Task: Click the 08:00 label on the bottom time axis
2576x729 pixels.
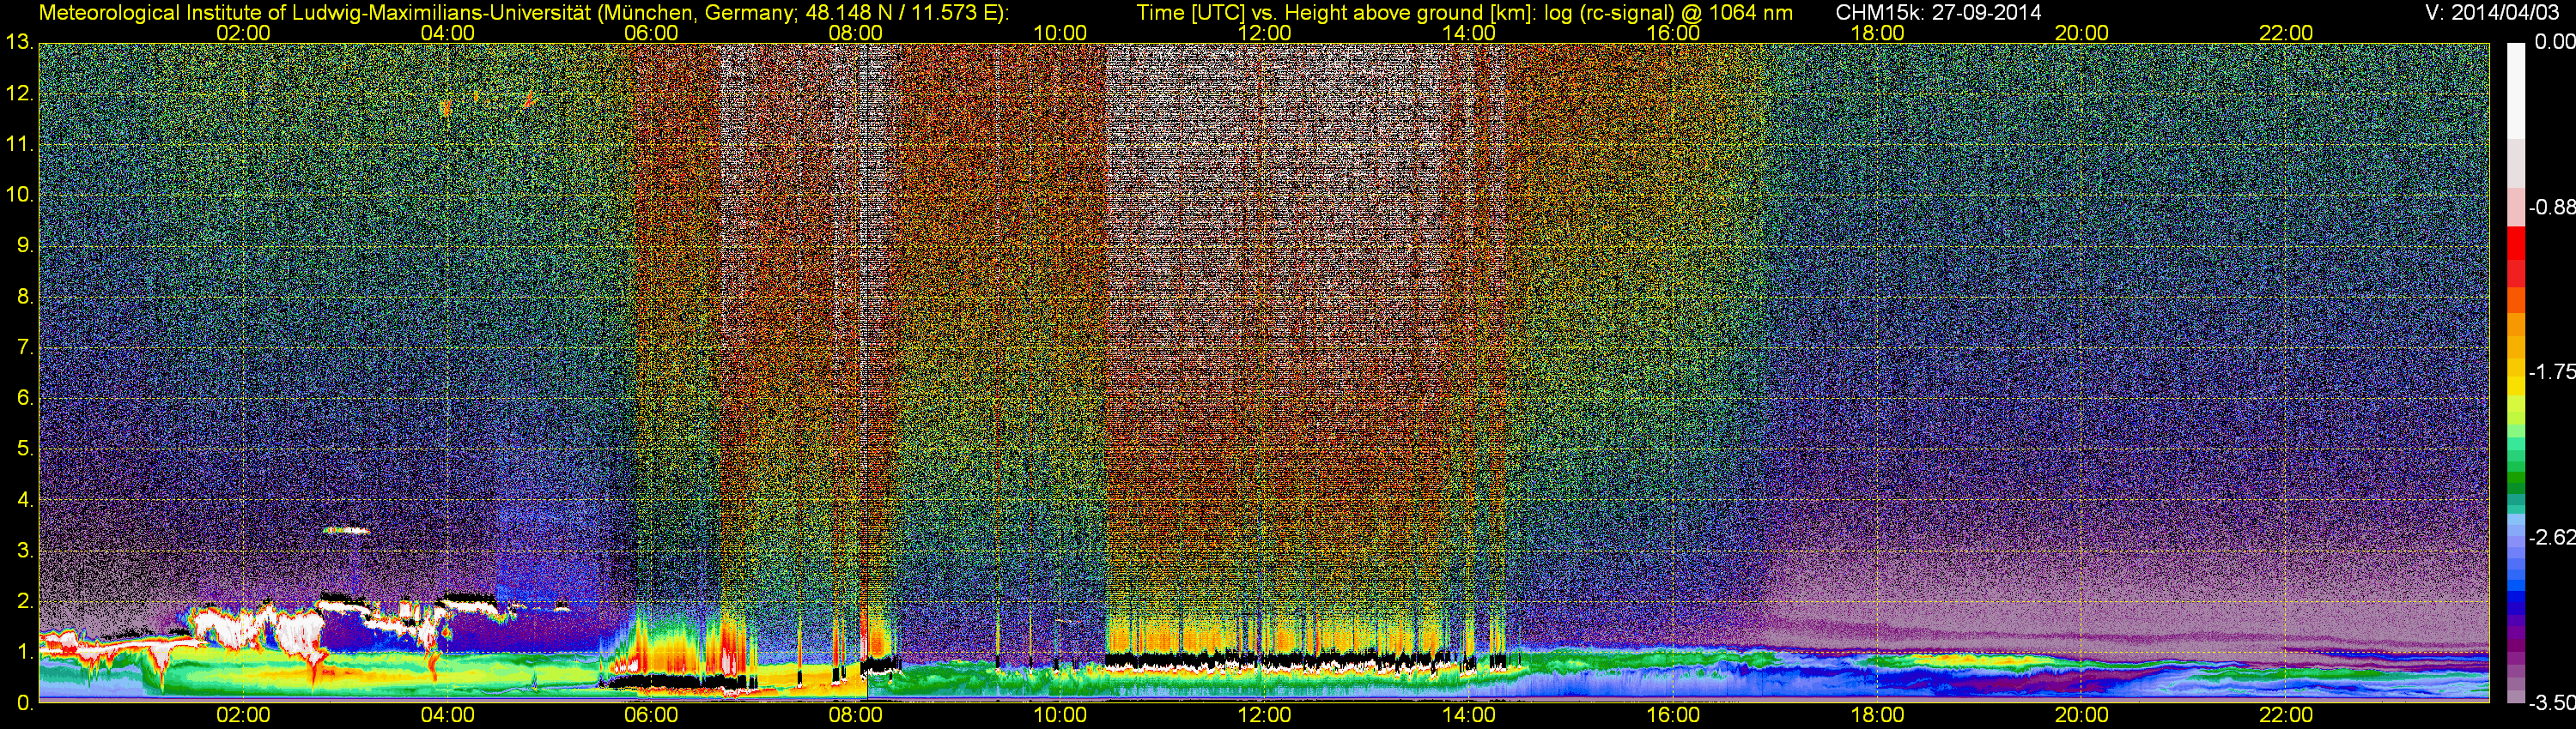Action: coord(856,715)
